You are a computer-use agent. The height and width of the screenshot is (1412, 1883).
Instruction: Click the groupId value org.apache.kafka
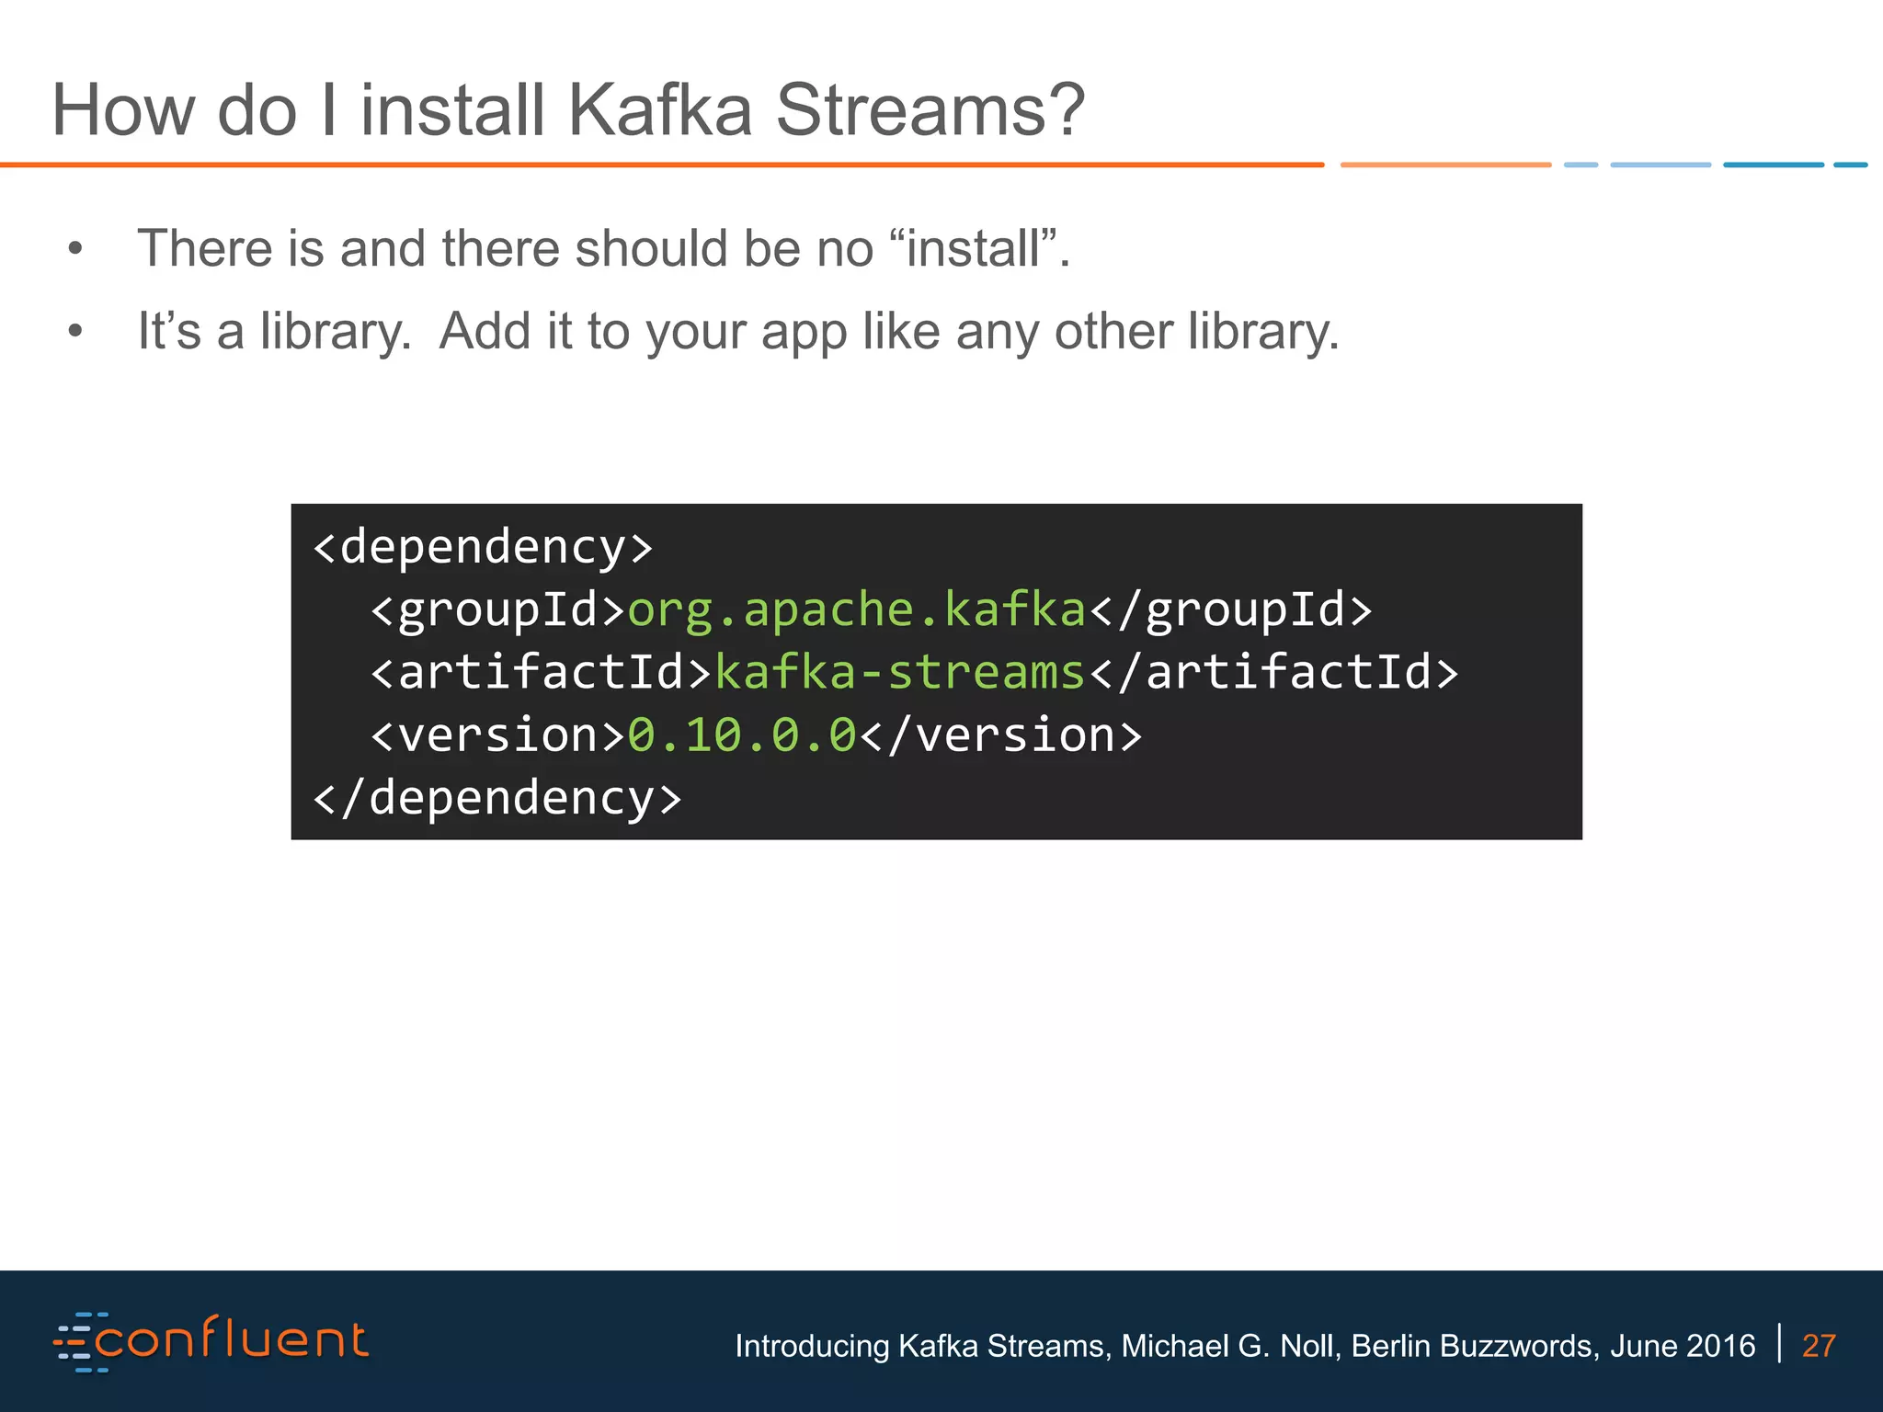pos(857,609)
